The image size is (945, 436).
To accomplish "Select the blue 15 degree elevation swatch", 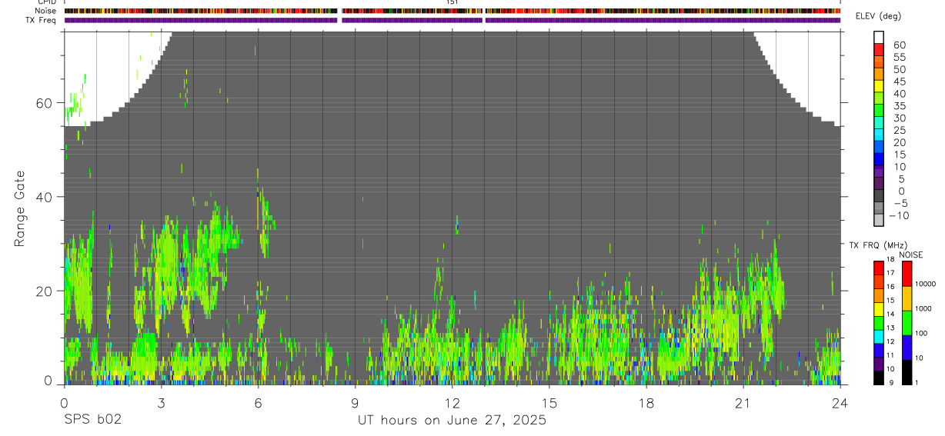I will pyautogui.click(x=879, y=159).
